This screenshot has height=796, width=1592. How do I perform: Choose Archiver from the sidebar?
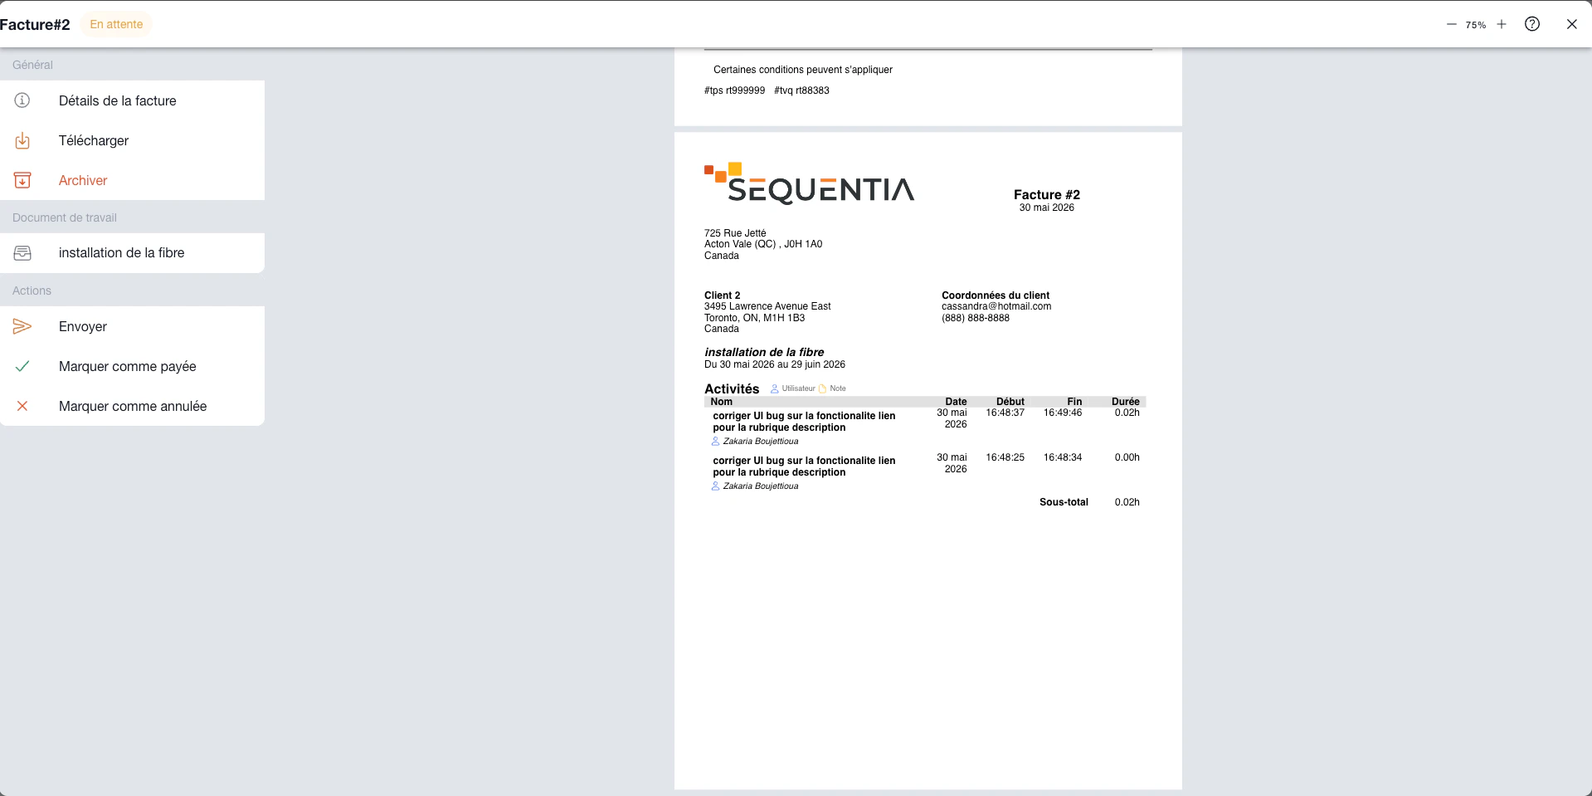pyautogui.click(x=133, y=180)
